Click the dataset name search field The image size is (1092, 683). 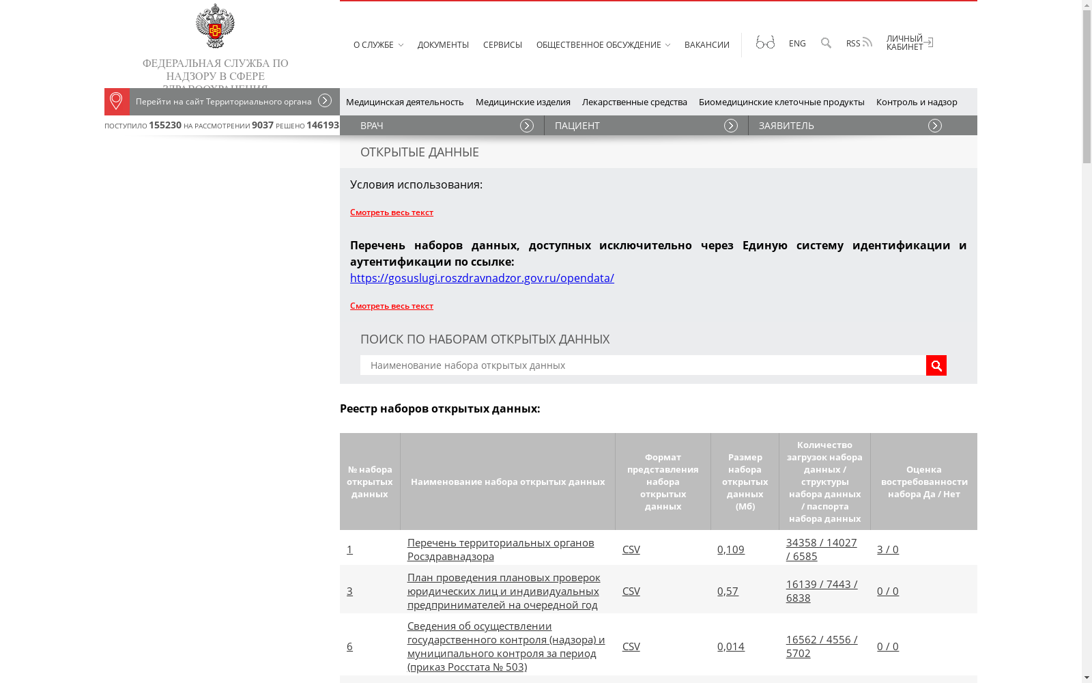tap(643, 365)
